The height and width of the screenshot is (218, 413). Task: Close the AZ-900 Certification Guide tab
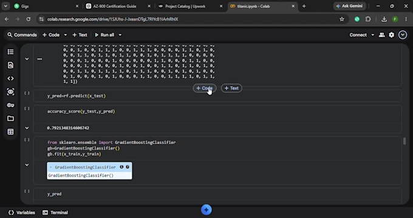pos(149,6)
